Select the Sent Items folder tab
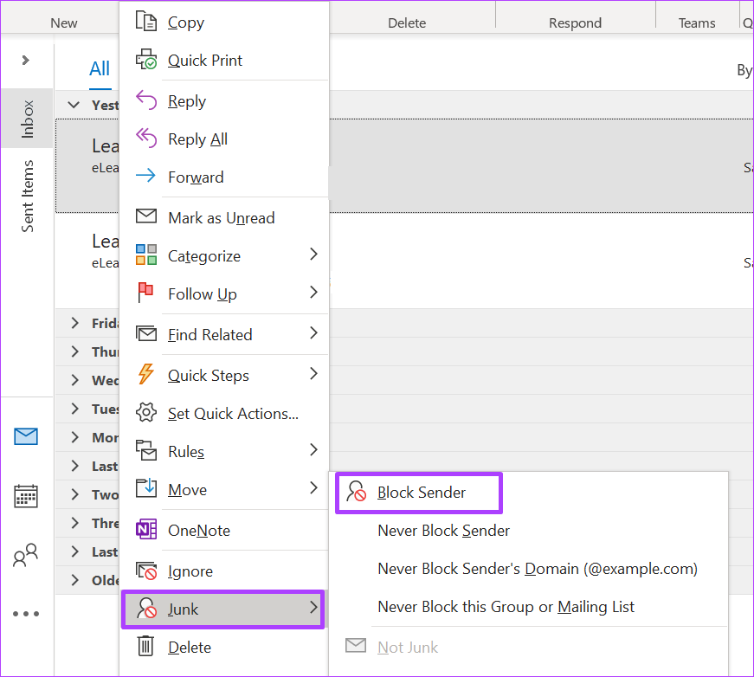This screenshot has width=754, height=677. click(x=28, y=197)
